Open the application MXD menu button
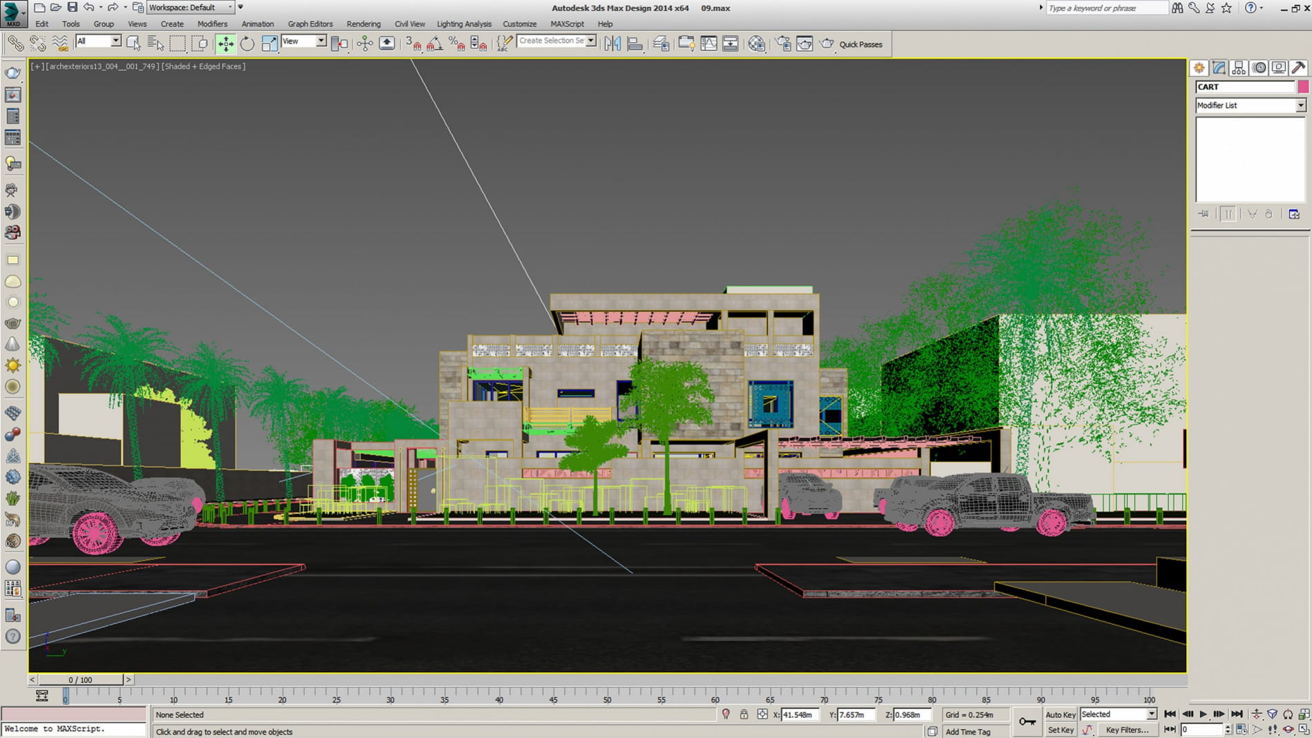Image resolution: width=1312 pixels, height=738 pixels. point(13,13)
